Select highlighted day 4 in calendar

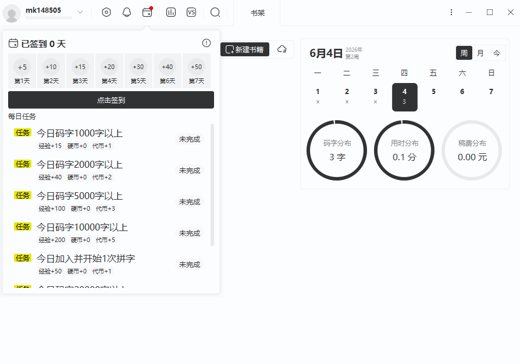[405, 97]
